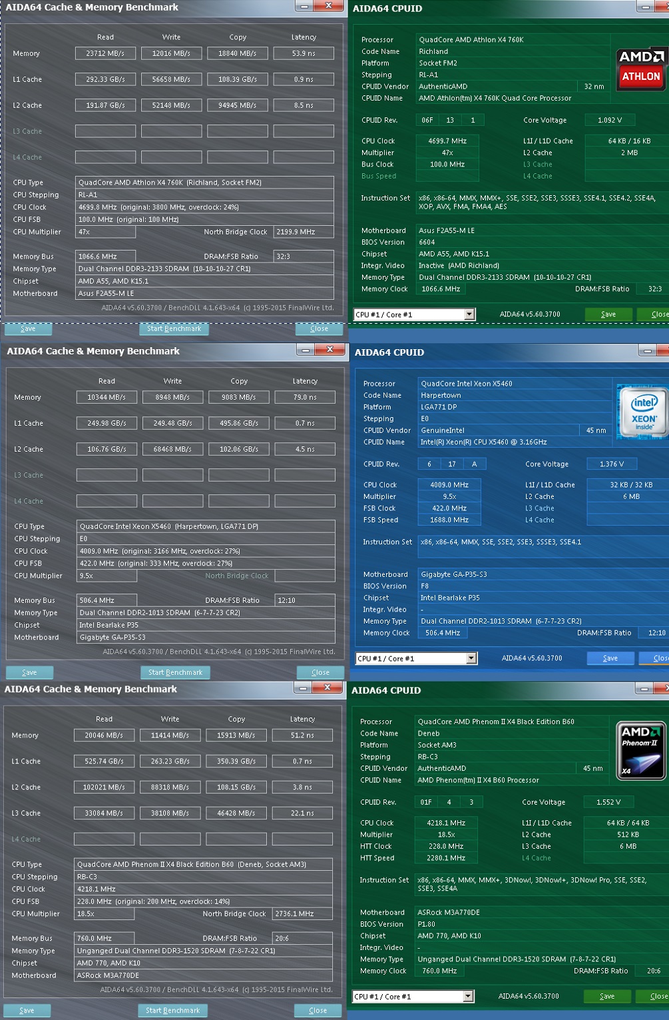Save the Phenom II benchmark results
The image size is (669, 1020).
tap(27, 1011)
